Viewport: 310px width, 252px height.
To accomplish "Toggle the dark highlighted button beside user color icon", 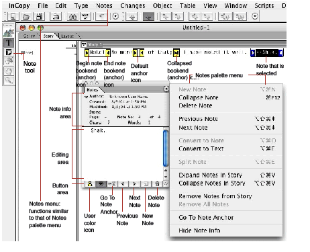I will (x=101, y=184).
